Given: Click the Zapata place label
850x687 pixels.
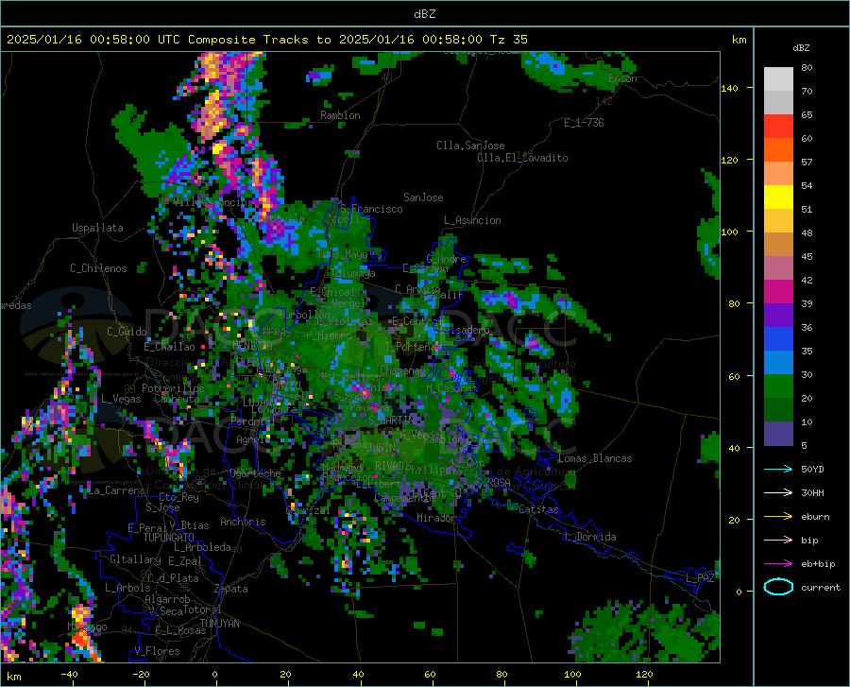Looking at the screenshot, I should point(231,589).
